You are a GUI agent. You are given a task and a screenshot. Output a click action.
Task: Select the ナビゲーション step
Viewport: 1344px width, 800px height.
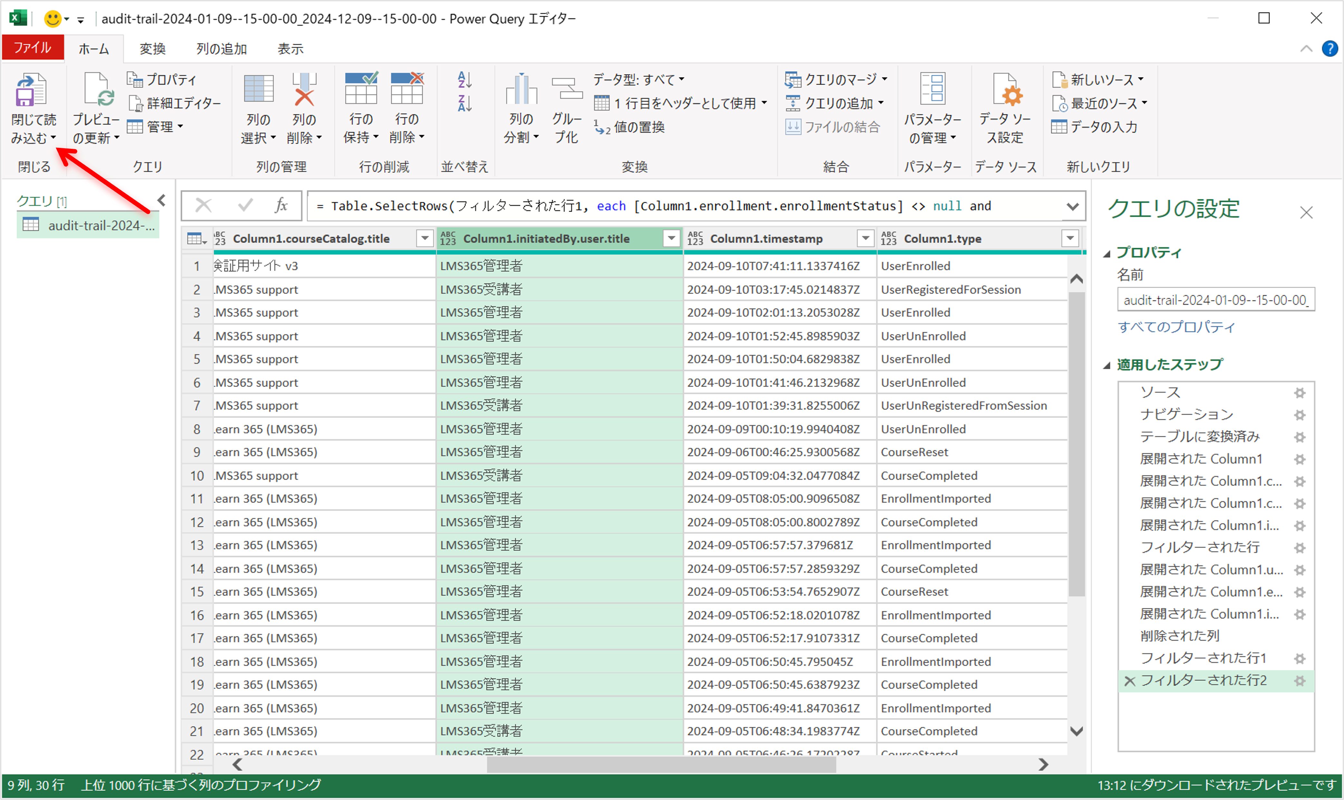[x=1186, y=415]
